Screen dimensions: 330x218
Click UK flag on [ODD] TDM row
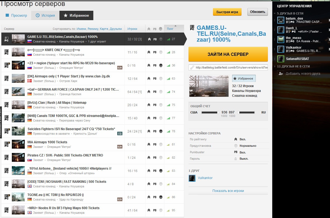[x=30, y=186]
